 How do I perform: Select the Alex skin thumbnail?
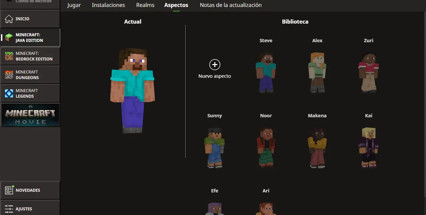point(317,72)
